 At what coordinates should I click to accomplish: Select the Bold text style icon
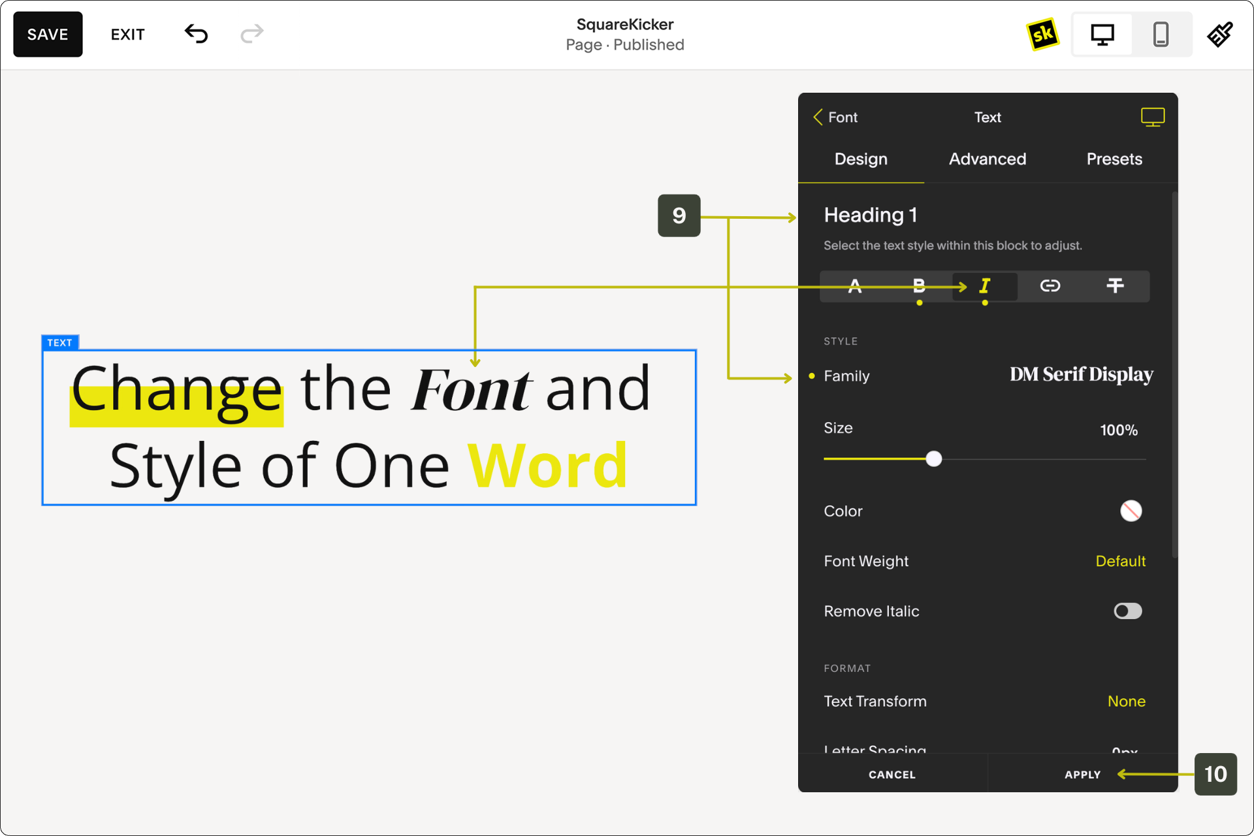(919, 286)
